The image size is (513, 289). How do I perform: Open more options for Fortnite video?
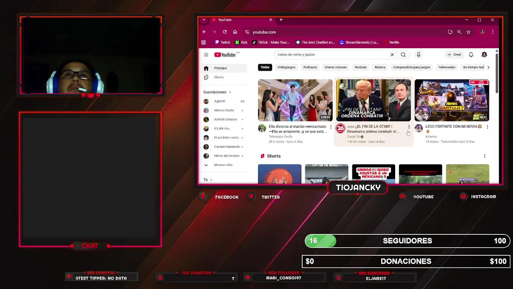[x=487, y=127]
